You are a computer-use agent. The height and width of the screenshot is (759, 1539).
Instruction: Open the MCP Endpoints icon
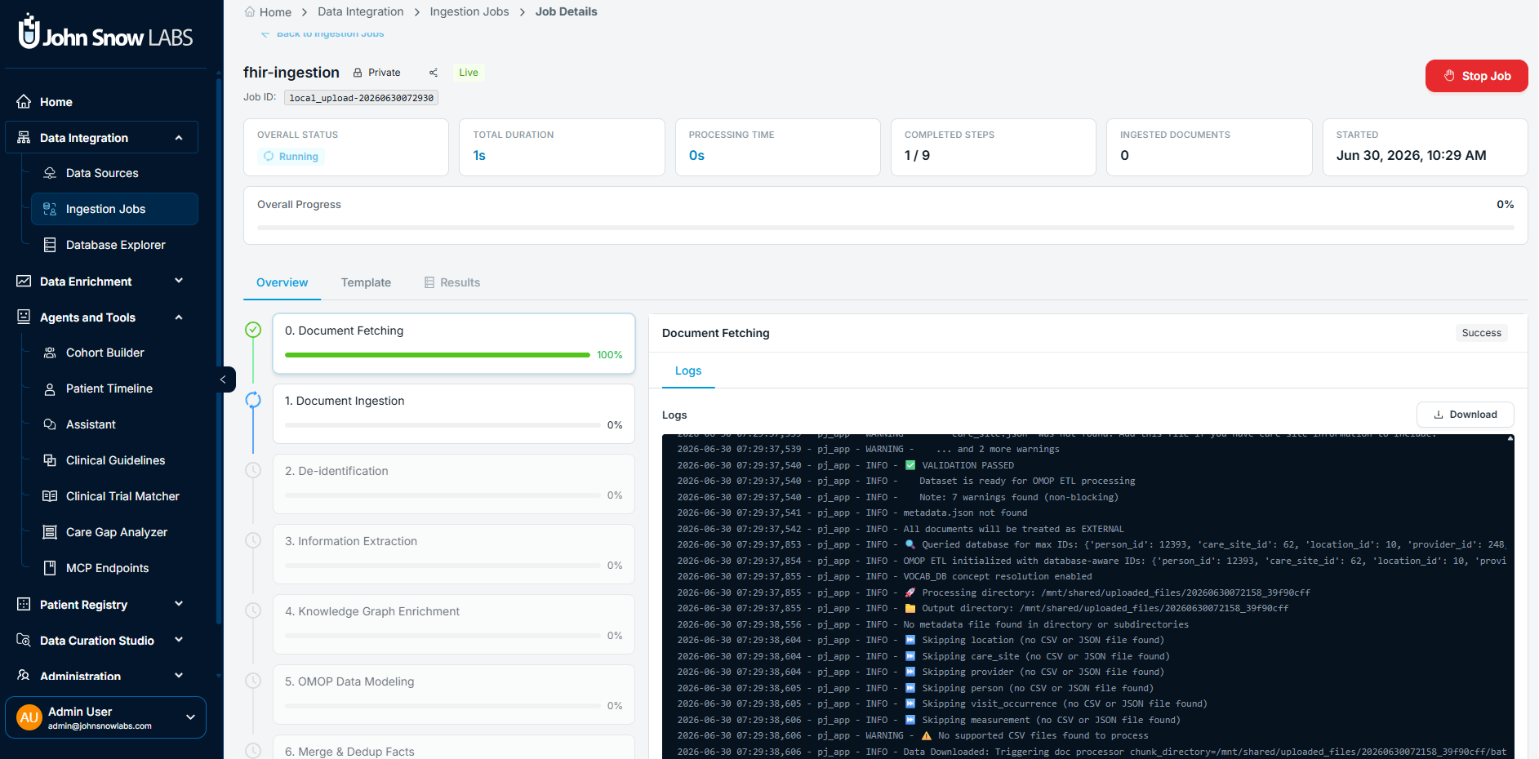pyautogui.click(x=50, y=568)
